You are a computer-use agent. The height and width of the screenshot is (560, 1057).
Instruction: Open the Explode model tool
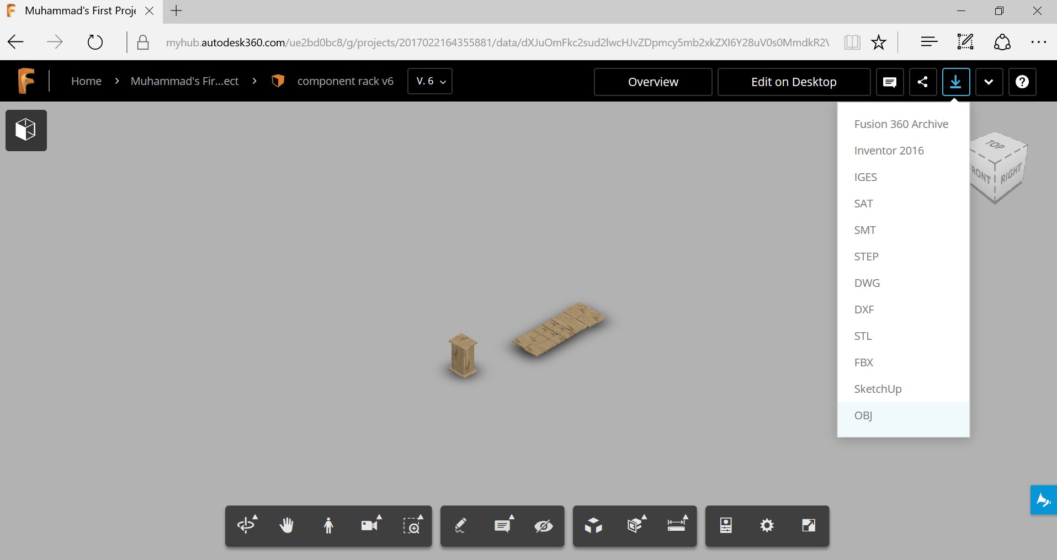pos(593,525)
